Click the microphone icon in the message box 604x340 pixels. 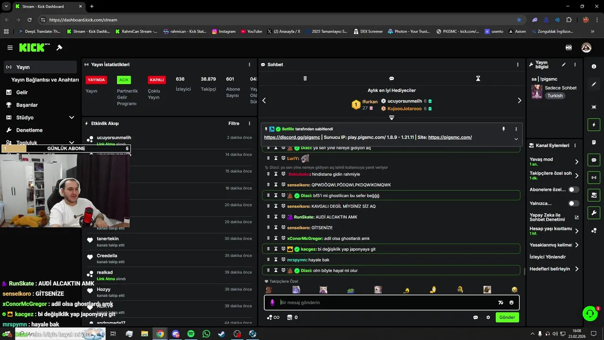272,303
